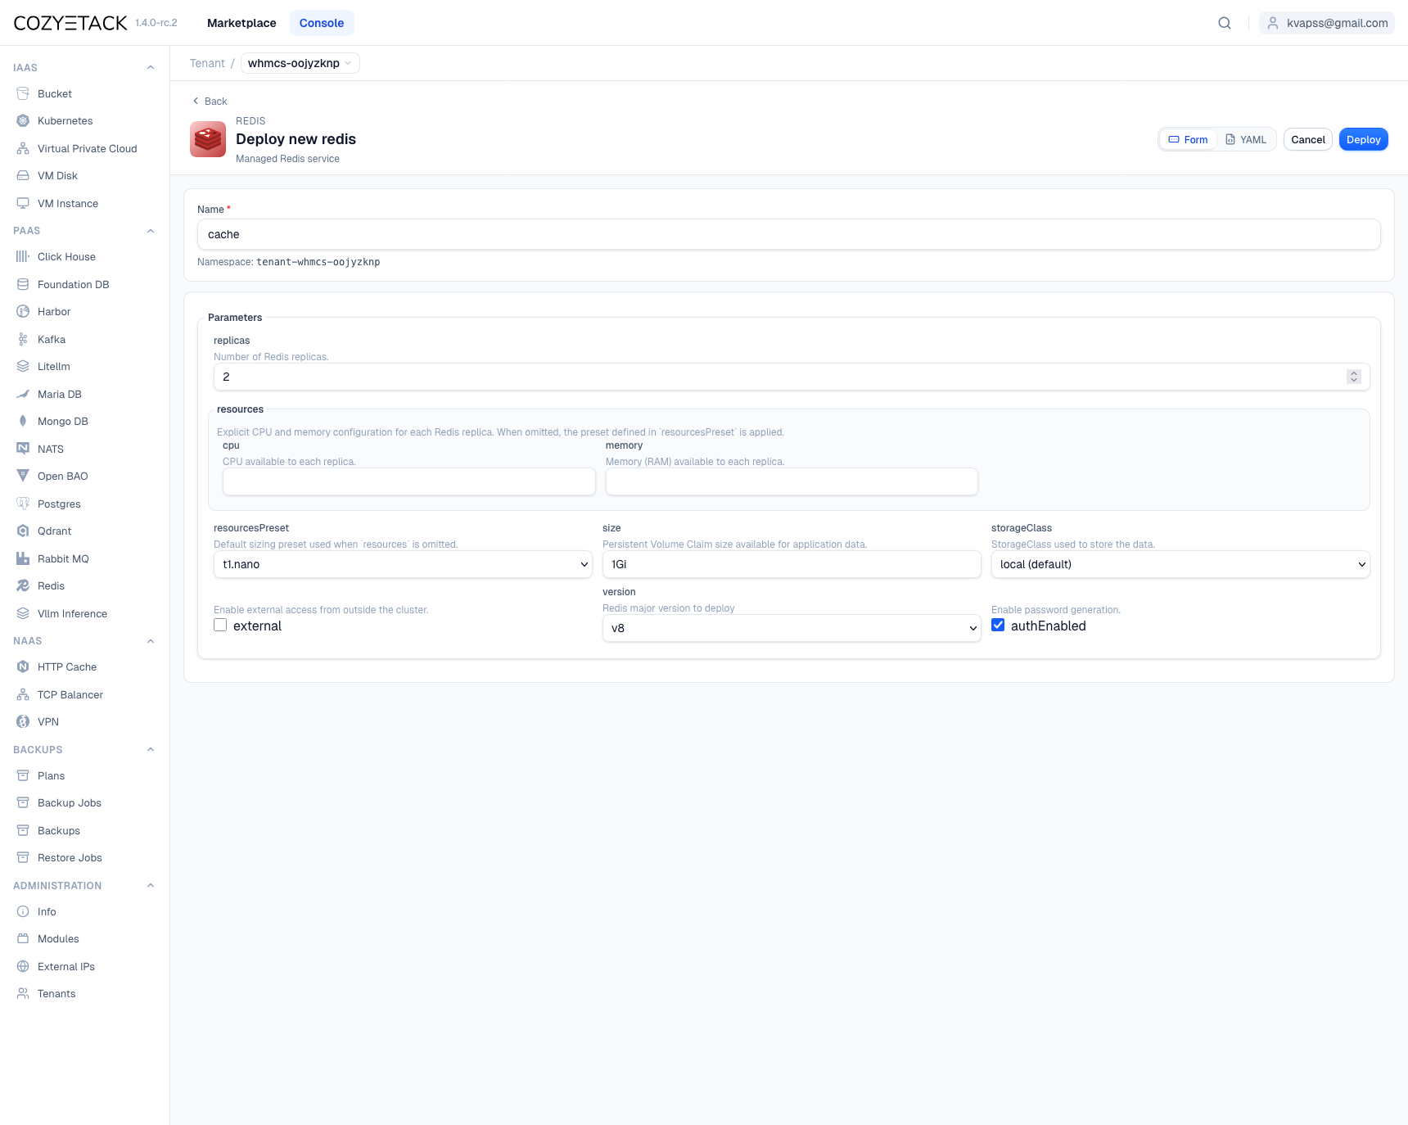This screenshot has height=1125, width=1408.
Task: Open the Redis version v8 dropdown
Action: point(792,628)
